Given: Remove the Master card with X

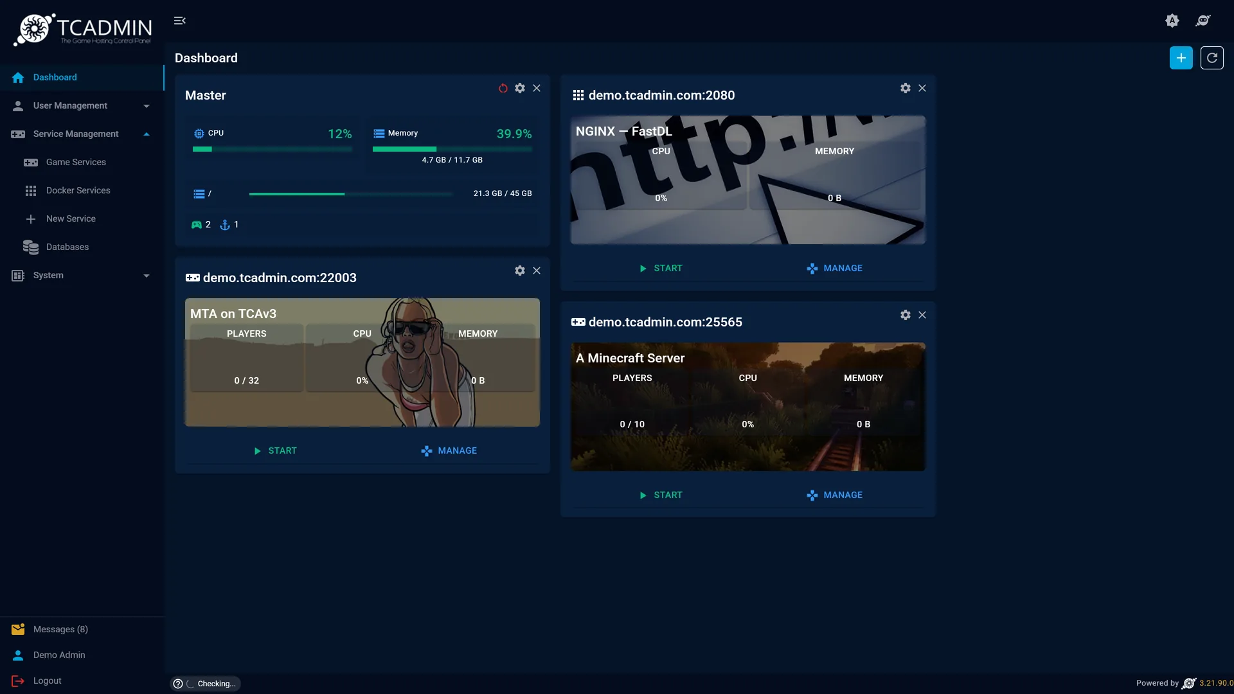Looking at the screenshot, I should [x=537, y=88].
